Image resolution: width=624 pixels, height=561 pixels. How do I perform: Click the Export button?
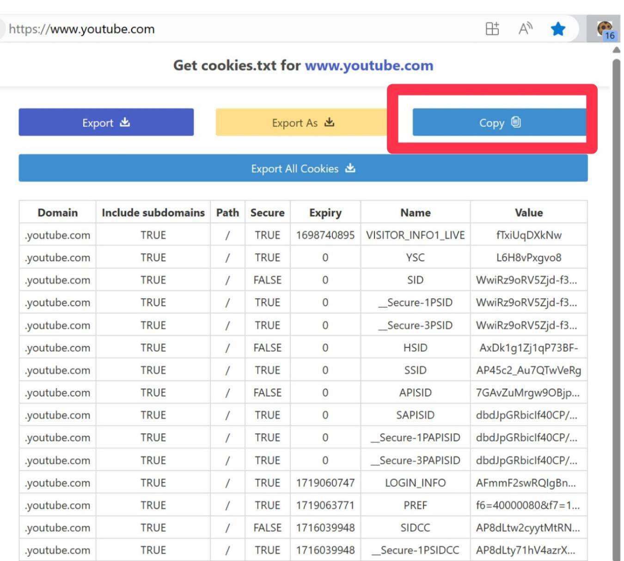pos(106,122)
